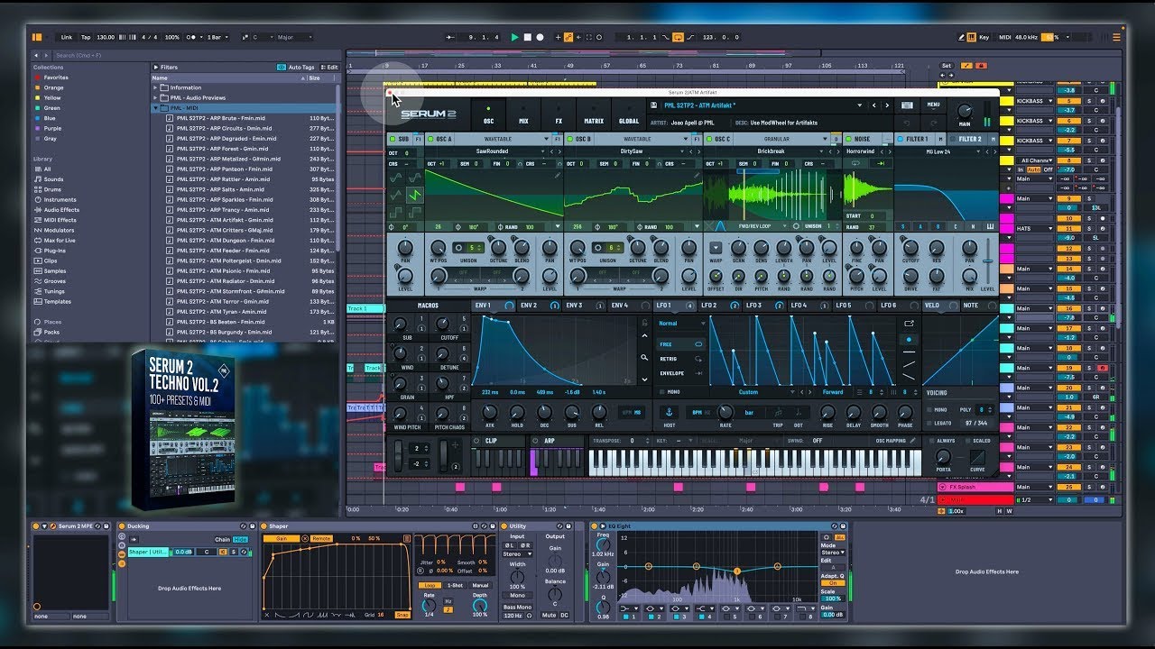Toggle OSC A power switch
The width and height of the screenshot is (1155, 649).
430,140
